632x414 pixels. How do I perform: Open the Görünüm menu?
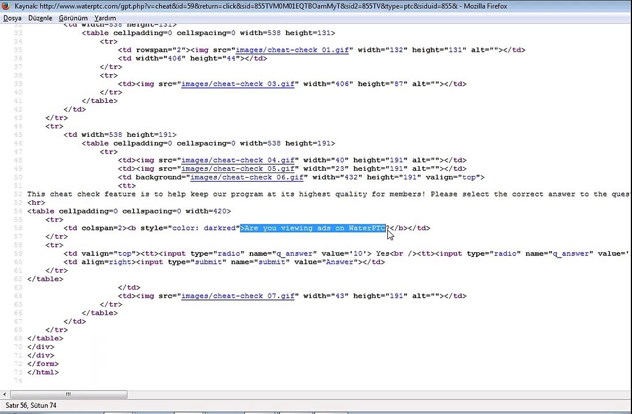point(73,18)
